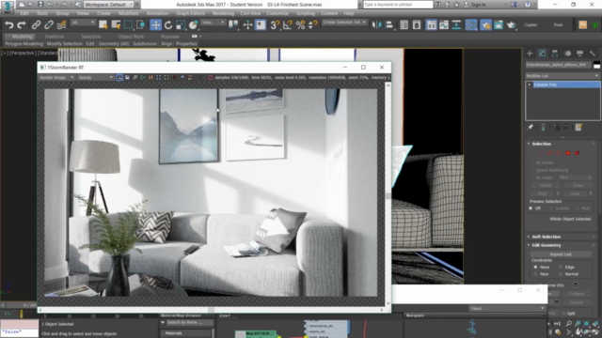Click the Modify Selection ribbon panel
The width and height of the screenshot is (602, 338).
pyautogui.click(x=65, y=44)
